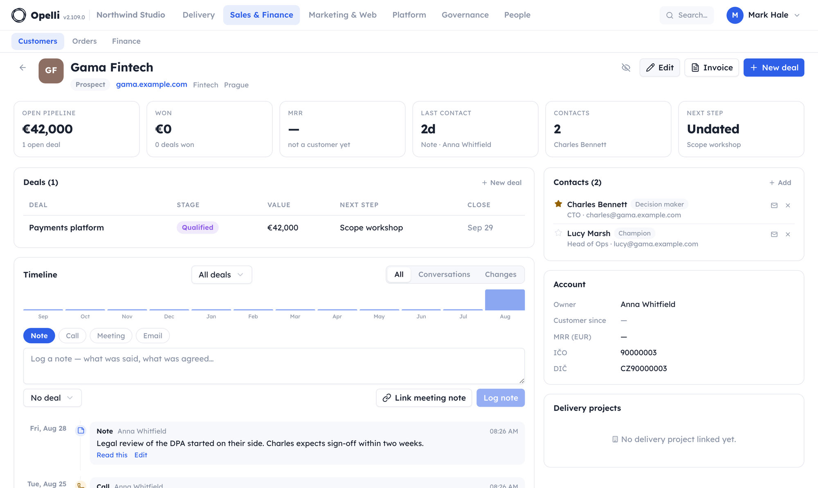The width and height of the screenshot is (818, 488).
Task: Open the People section
Action: pyautogui.click(x=517, y=15)
